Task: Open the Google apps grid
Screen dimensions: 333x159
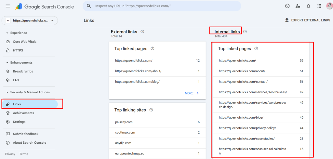Action: point(319,6)
